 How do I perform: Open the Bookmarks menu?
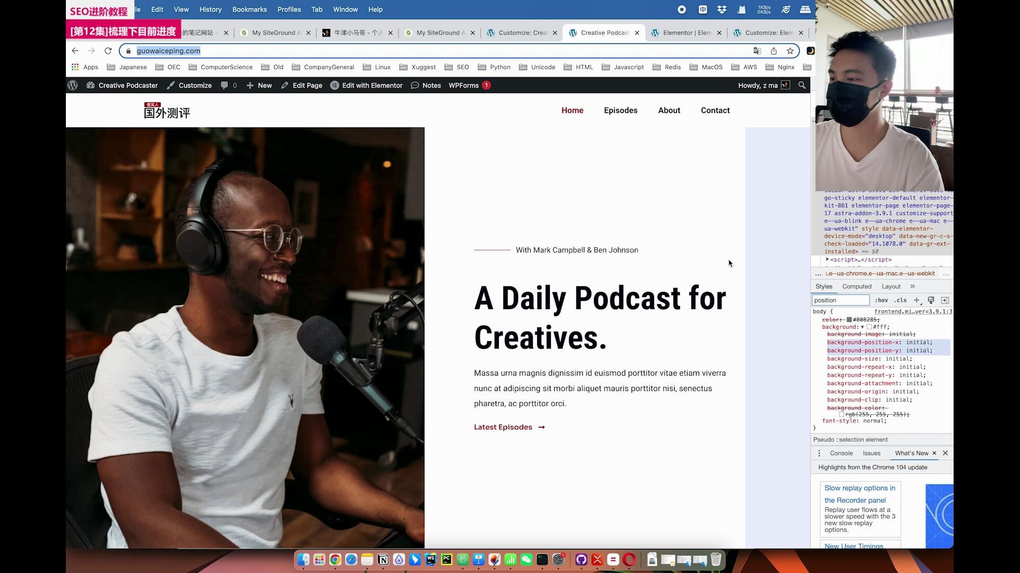click(249, 10)
